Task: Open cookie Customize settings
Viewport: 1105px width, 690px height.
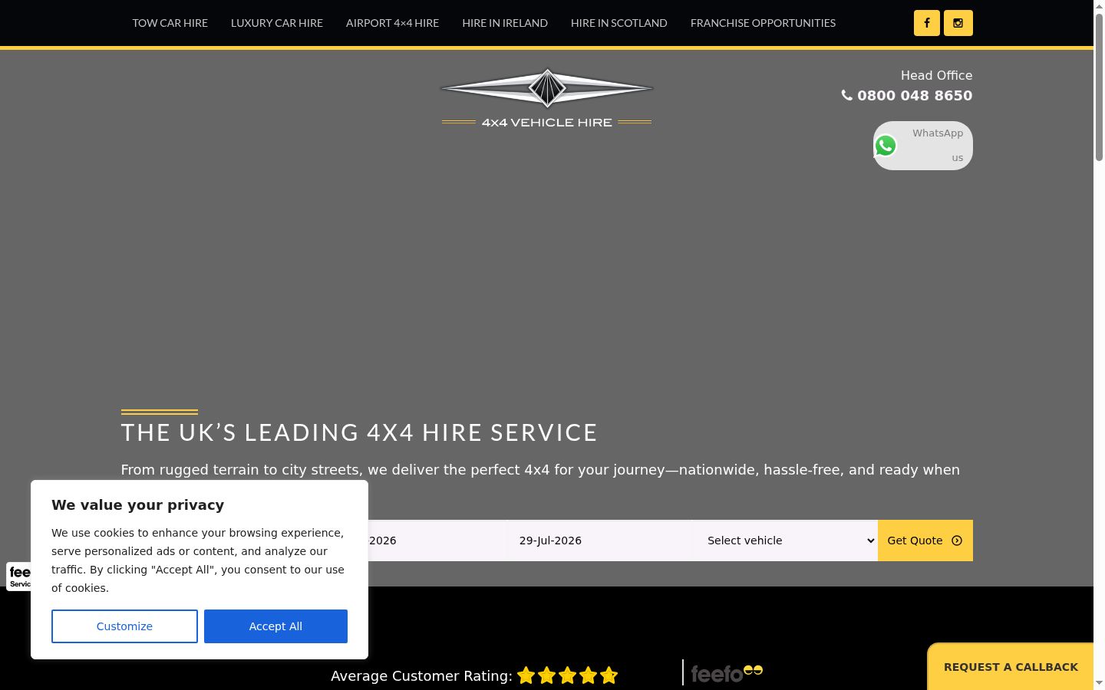Action: point(124,626)
